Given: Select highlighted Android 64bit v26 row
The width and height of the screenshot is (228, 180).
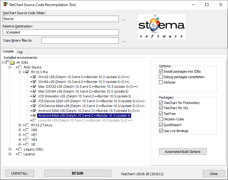Looking at the screenshot, I should point(84,115).
